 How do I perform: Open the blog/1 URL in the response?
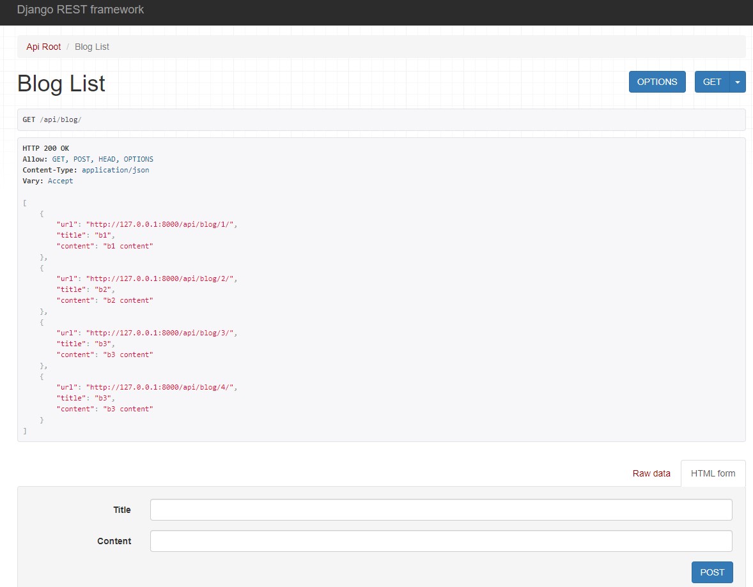coord(161,224)
